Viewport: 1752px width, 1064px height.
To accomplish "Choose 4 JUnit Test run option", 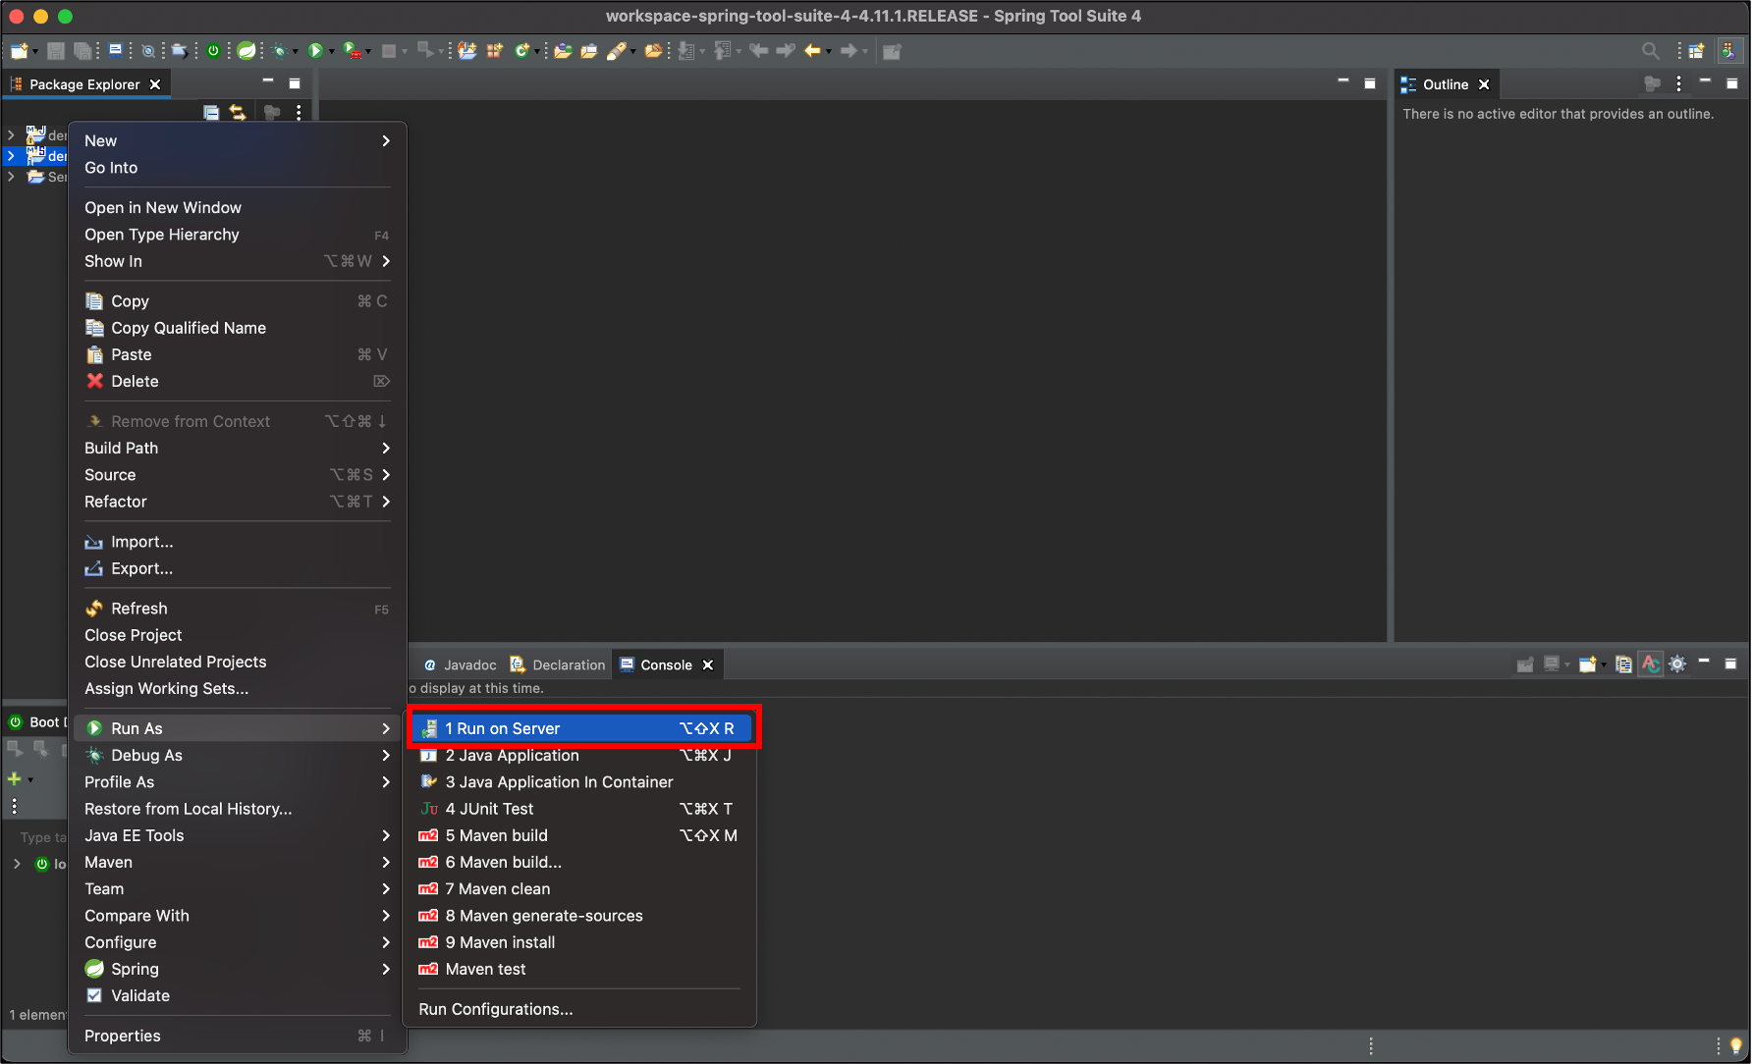I will pyautogui.click(x=580, y=809).
